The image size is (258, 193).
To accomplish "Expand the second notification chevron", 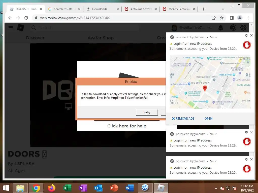I will [x=216, y=134].
